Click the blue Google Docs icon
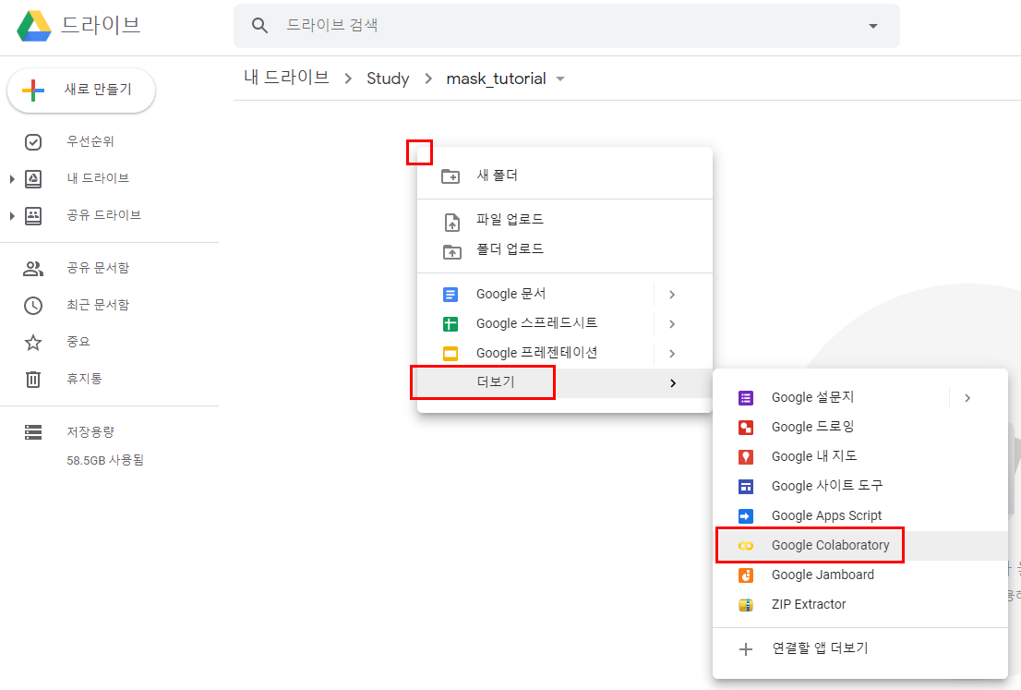Viewport: 1021px width, 690px height. pos(450,295)
